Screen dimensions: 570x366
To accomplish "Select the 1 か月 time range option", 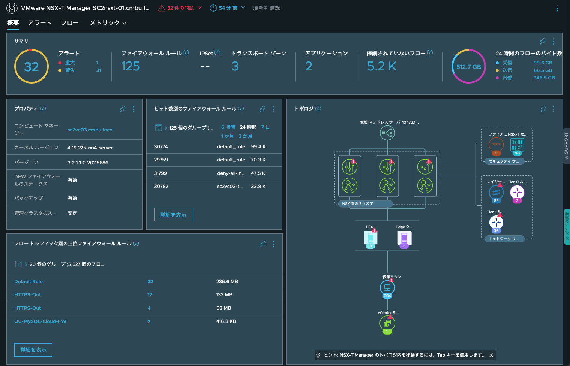I will 227,136.
